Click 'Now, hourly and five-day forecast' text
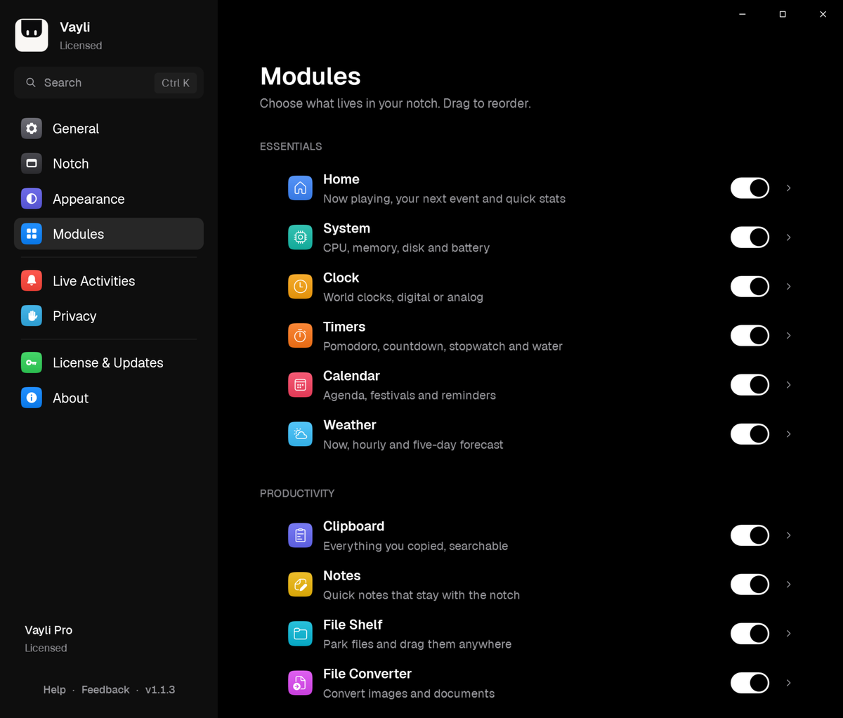This screenshot has width=843, height=718. 413,445
